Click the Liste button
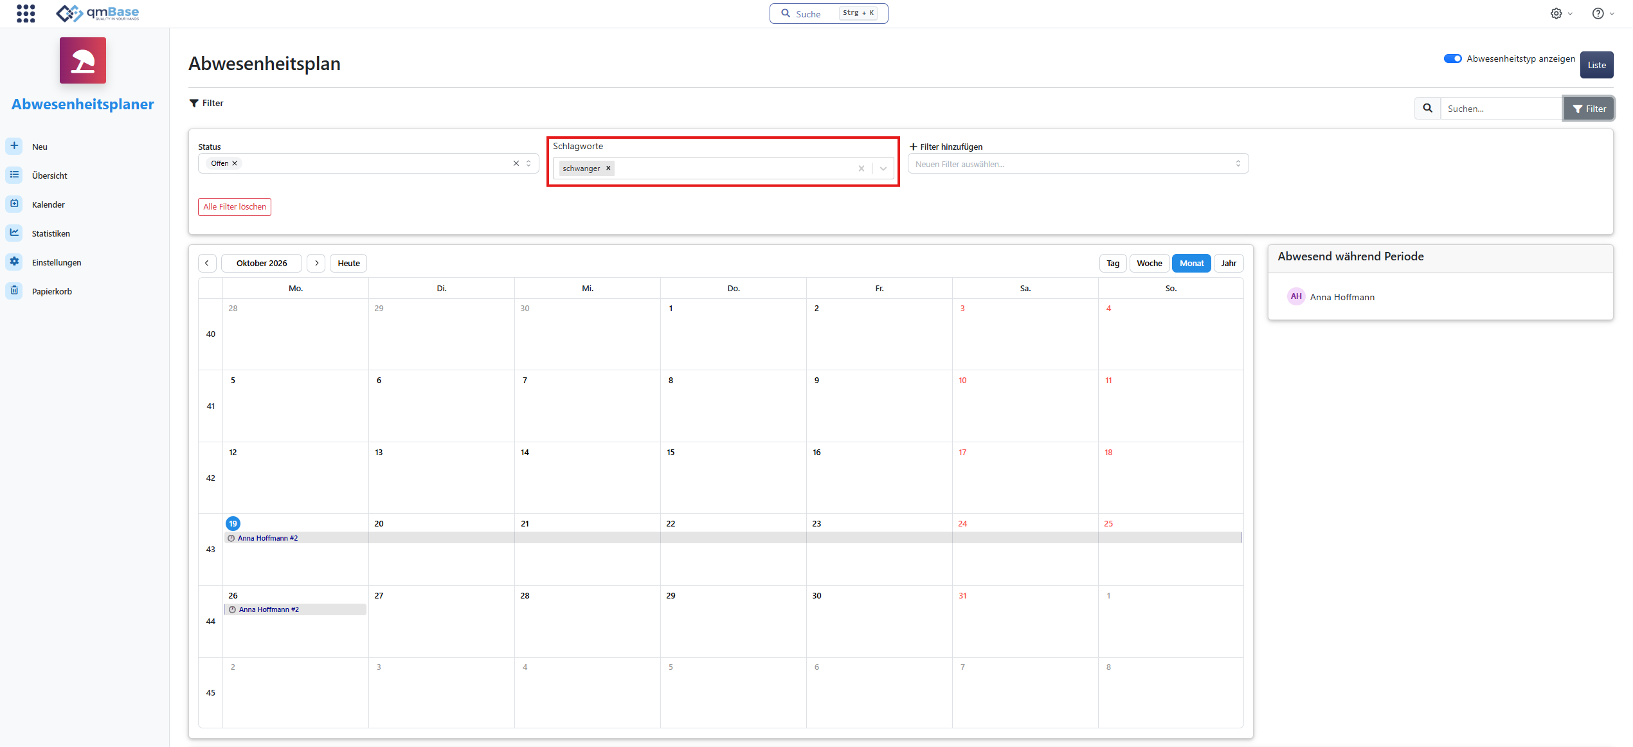The width and height of the screenshot is (1633, 747). pyautogui.click(x=1596, y=65)
